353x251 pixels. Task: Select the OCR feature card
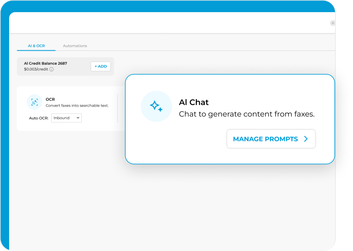click(x=67, y=108)
